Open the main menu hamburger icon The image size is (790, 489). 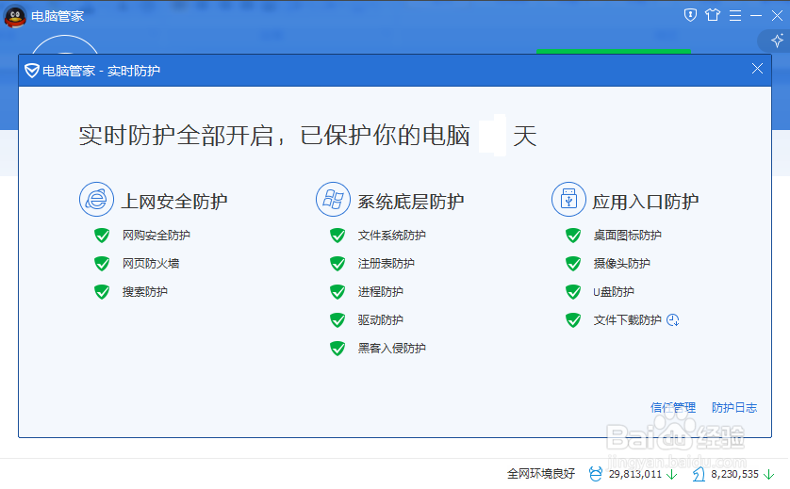coord(735,16)
